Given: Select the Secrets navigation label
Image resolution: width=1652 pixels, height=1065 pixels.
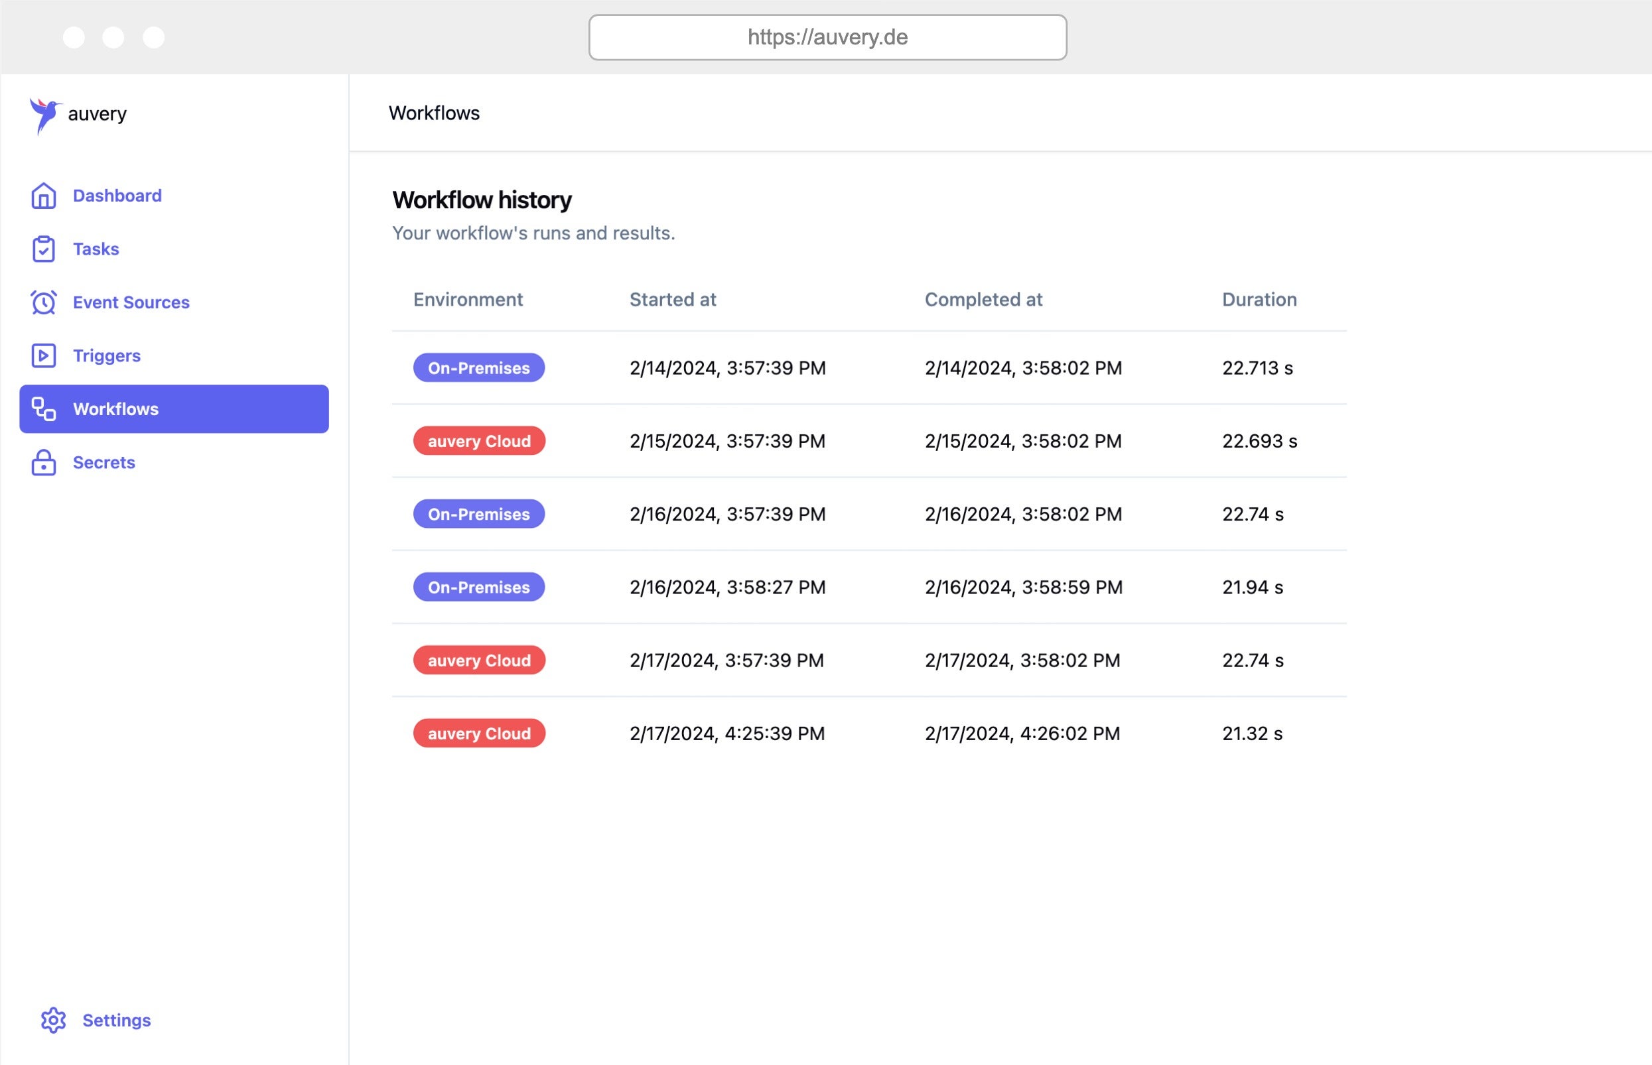Looking at the screenshot, I should pyautogui.click(x=103, y=463).
